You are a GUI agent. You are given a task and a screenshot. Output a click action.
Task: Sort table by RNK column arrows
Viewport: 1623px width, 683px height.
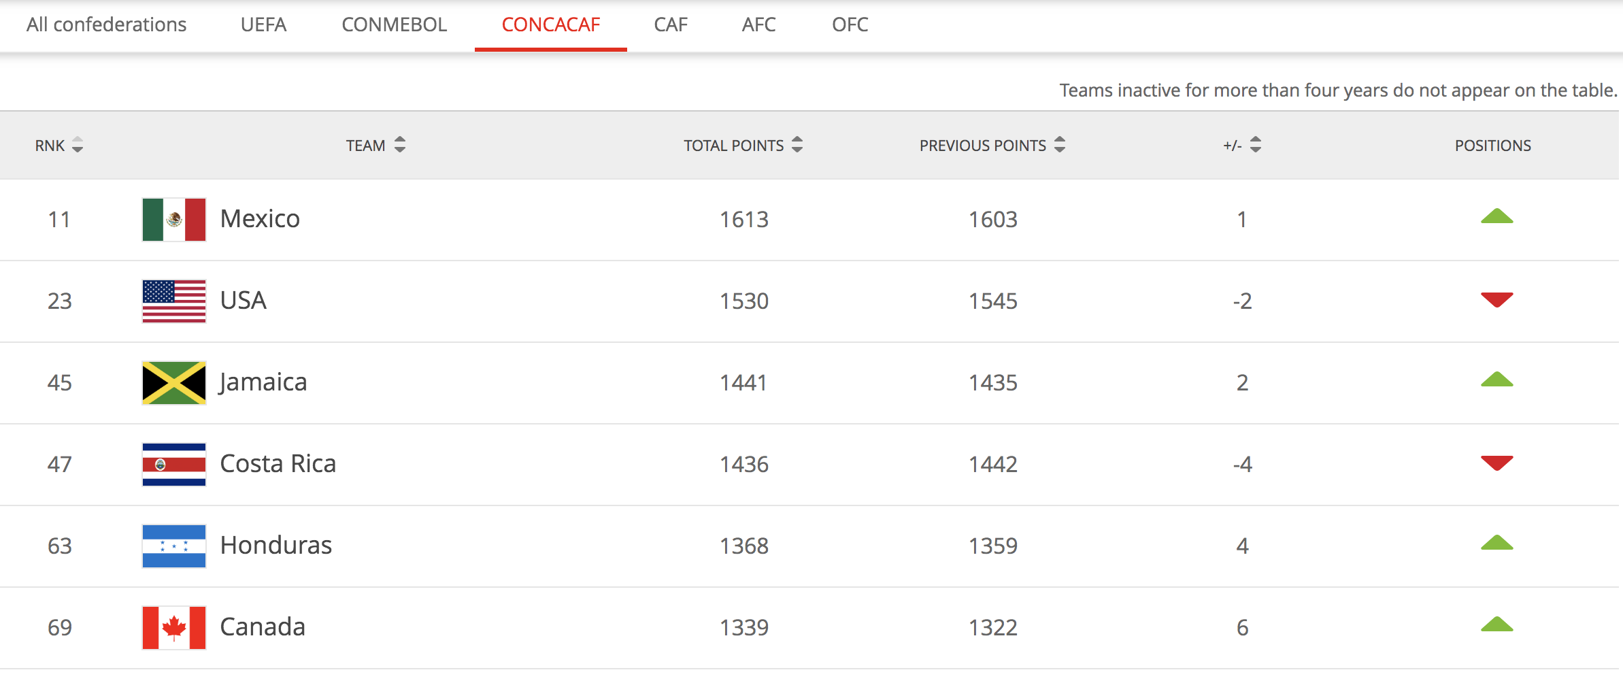pyautogui.click(x=78, y=145)
